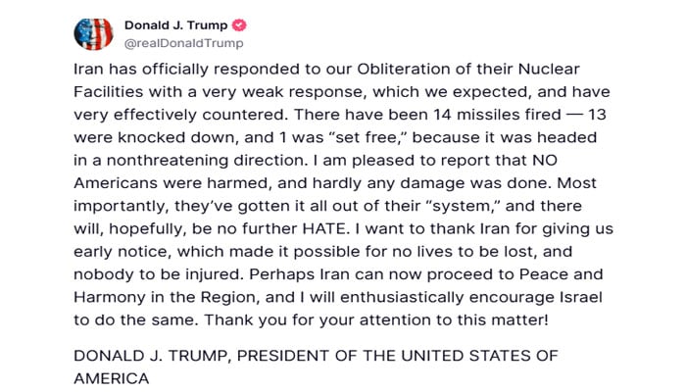The height and width of the screenshot is (392, 686).
Task: Click the phrase "early notice"
Action: click(x=122, y=252)
